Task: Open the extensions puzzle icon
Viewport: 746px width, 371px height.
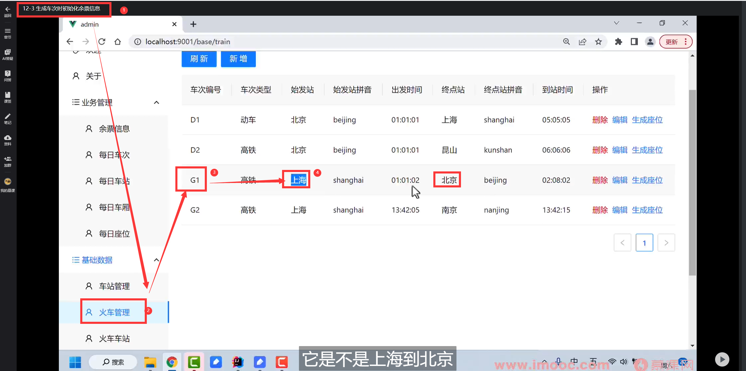Action: coord(618,42)
